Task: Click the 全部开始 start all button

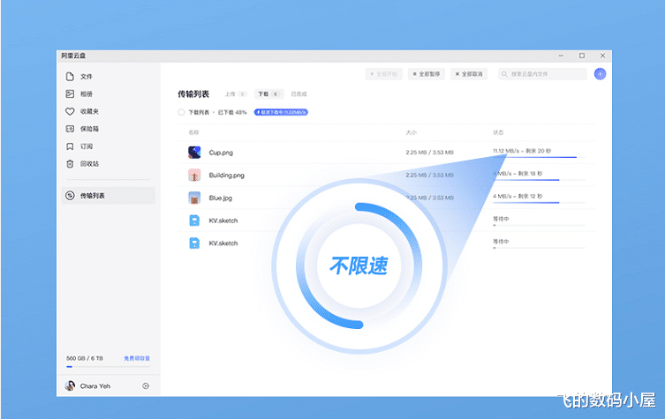Action: (x=383, y=74)
